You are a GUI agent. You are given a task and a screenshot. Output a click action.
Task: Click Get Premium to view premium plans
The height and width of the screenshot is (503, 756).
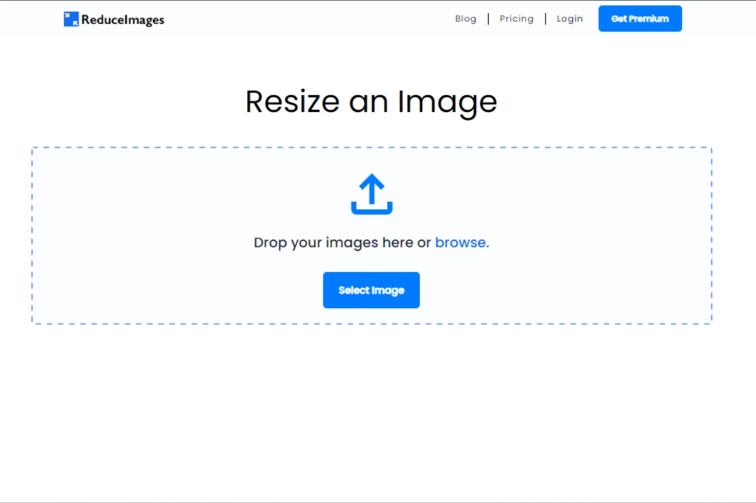[640, 18]
